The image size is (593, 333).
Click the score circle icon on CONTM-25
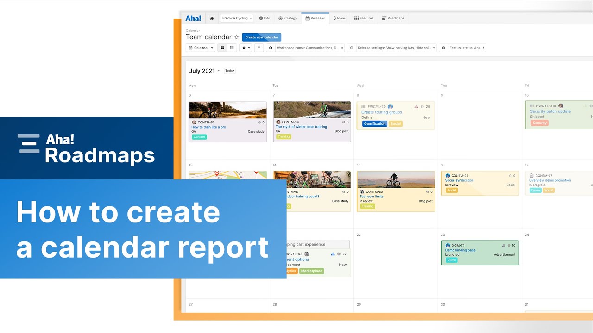click(509, 176)
